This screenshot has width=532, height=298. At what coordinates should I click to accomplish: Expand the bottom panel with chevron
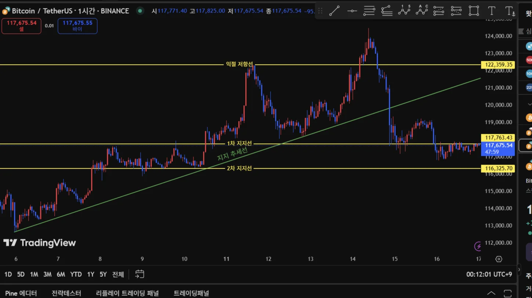coord(491,293)
